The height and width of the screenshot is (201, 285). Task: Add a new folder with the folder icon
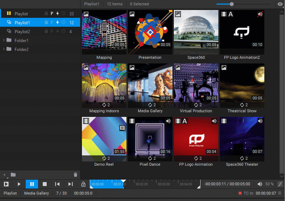13,175
